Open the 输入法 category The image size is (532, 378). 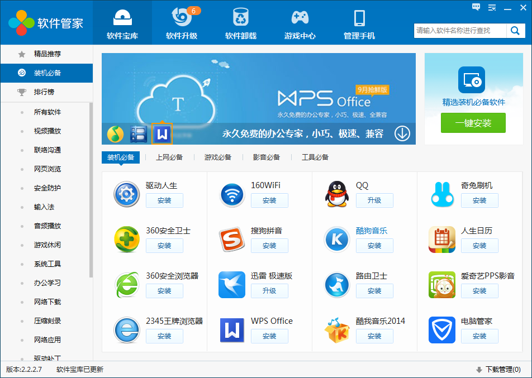click(44, 207)
